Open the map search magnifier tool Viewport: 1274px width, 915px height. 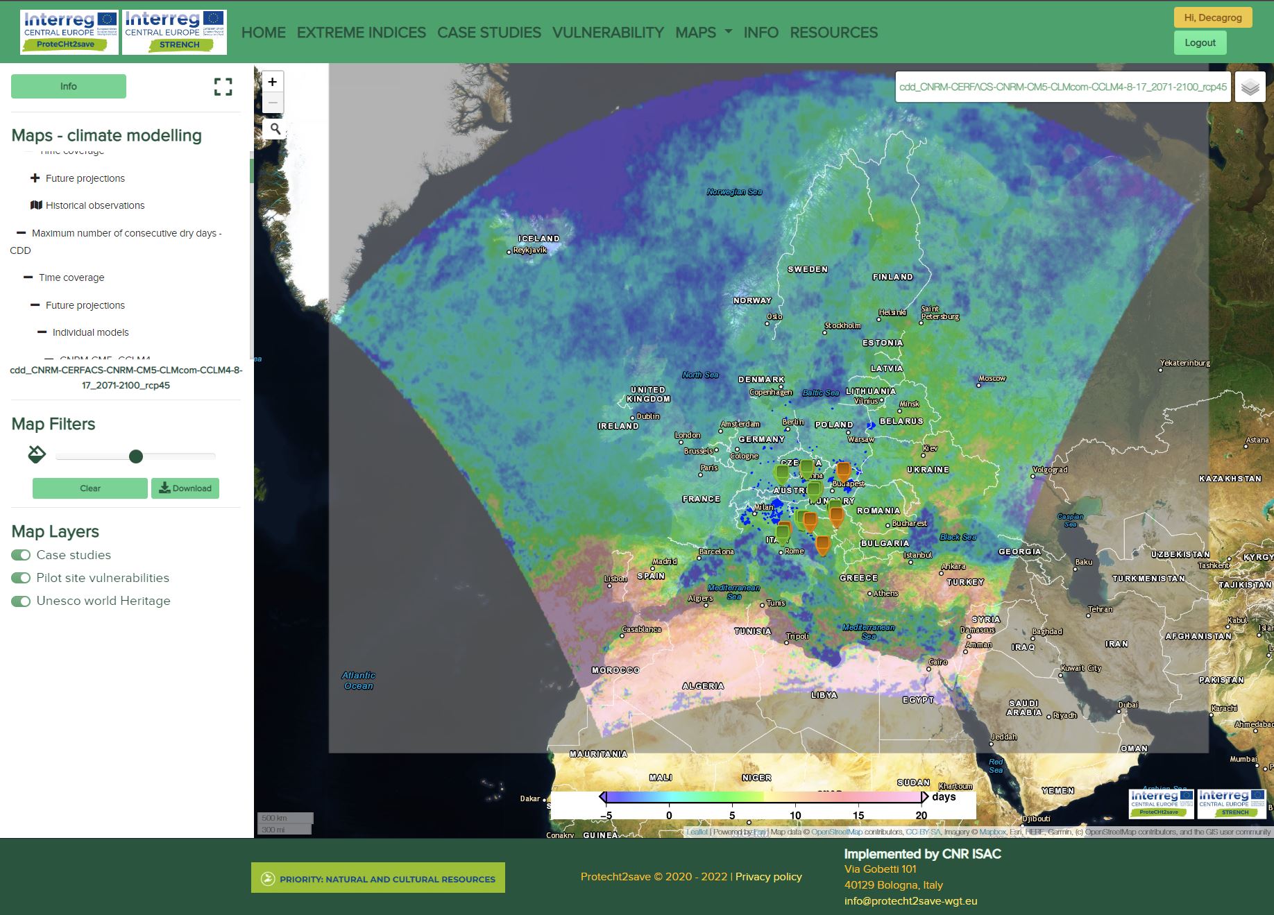coord(275,129)
